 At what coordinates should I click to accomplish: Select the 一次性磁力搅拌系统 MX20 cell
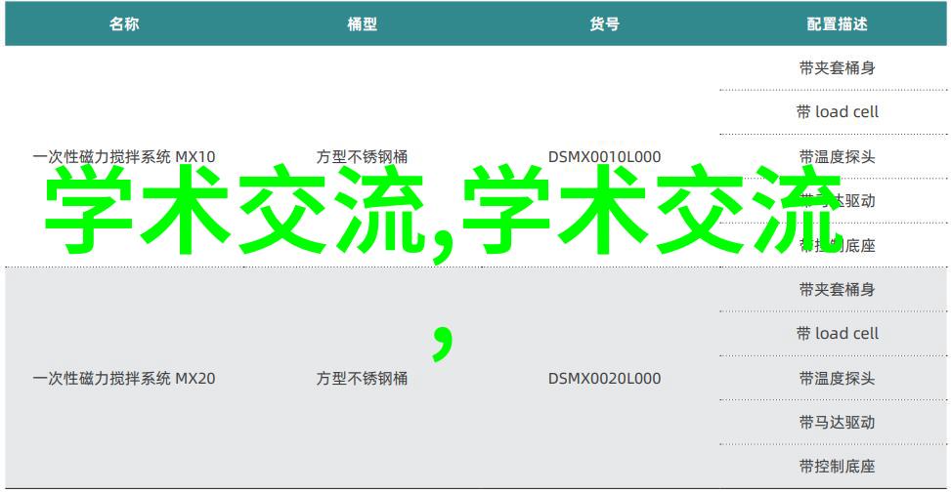124,379
